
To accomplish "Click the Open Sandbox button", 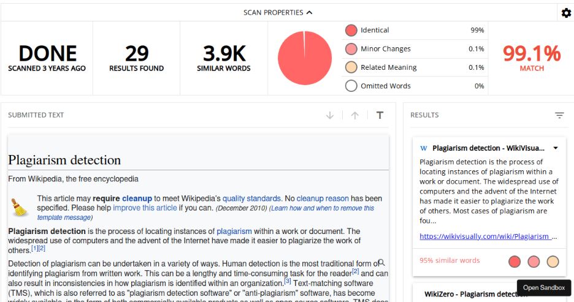I will pyautogui.click(x=543, y=287).
